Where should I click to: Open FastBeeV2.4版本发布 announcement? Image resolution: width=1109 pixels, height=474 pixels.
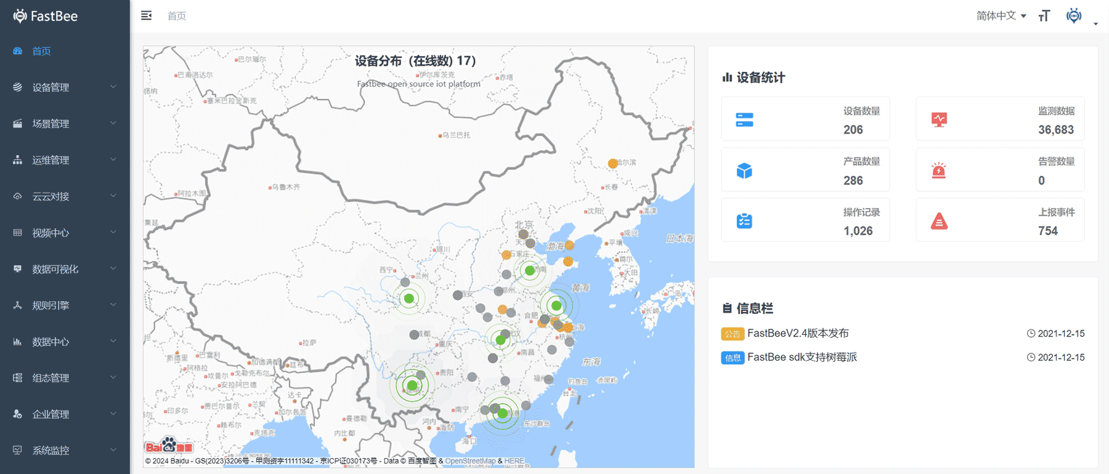point(798,333)
